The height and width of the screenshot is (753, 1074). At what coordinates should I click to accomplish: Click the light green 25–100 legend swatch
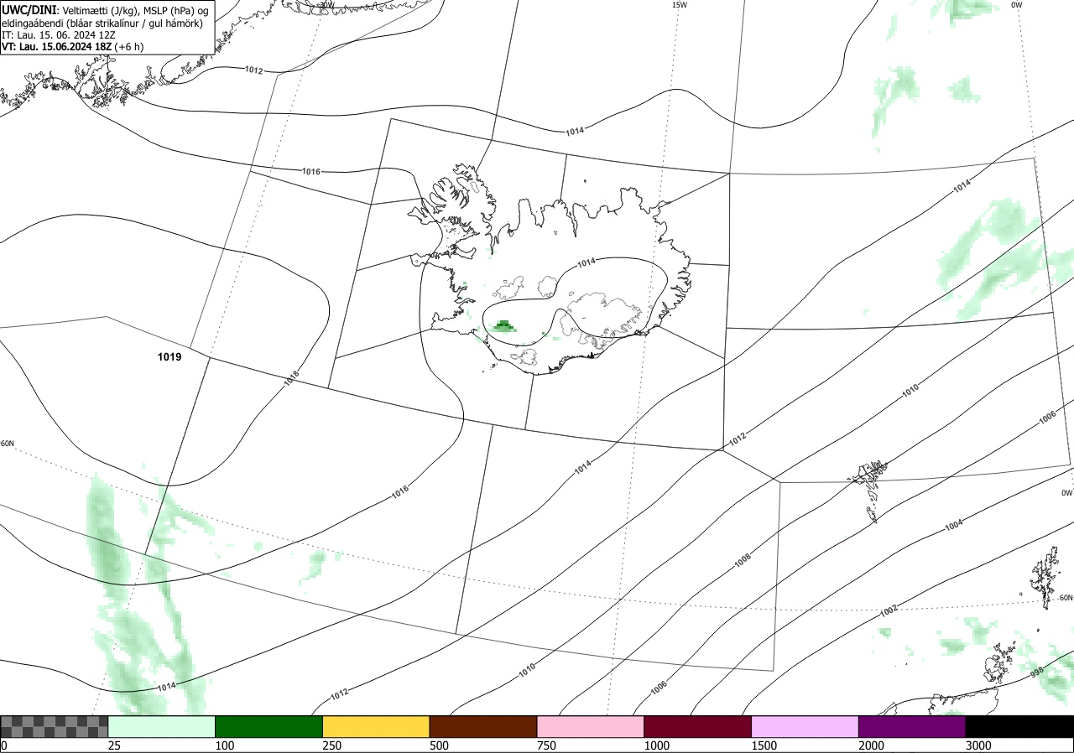click(162, 726)
